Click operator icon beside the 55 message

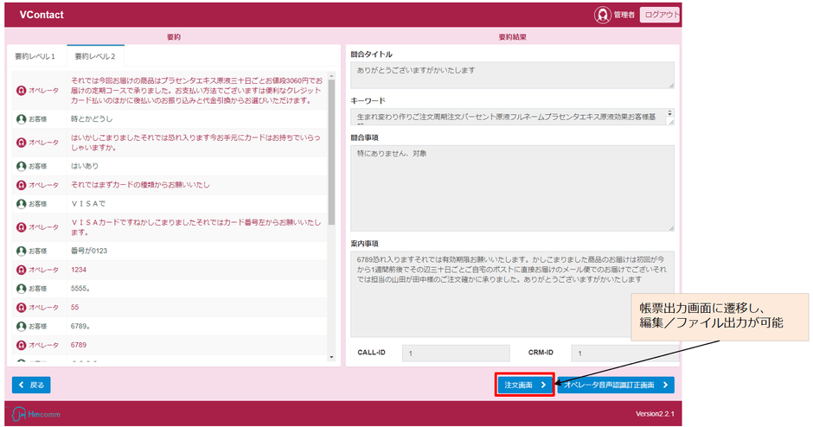[x=22, y=307]
